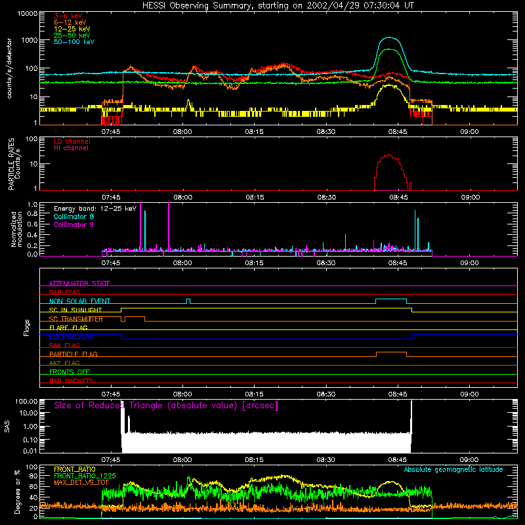Click the Absolute geomagnetic latitude label
The image size is (525, 525).
pos(453,470)
